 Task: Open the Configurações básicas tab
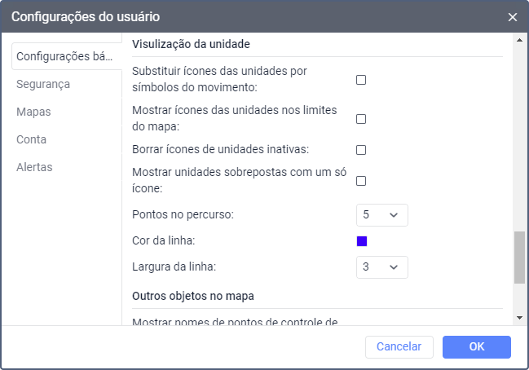coord(64,56)
